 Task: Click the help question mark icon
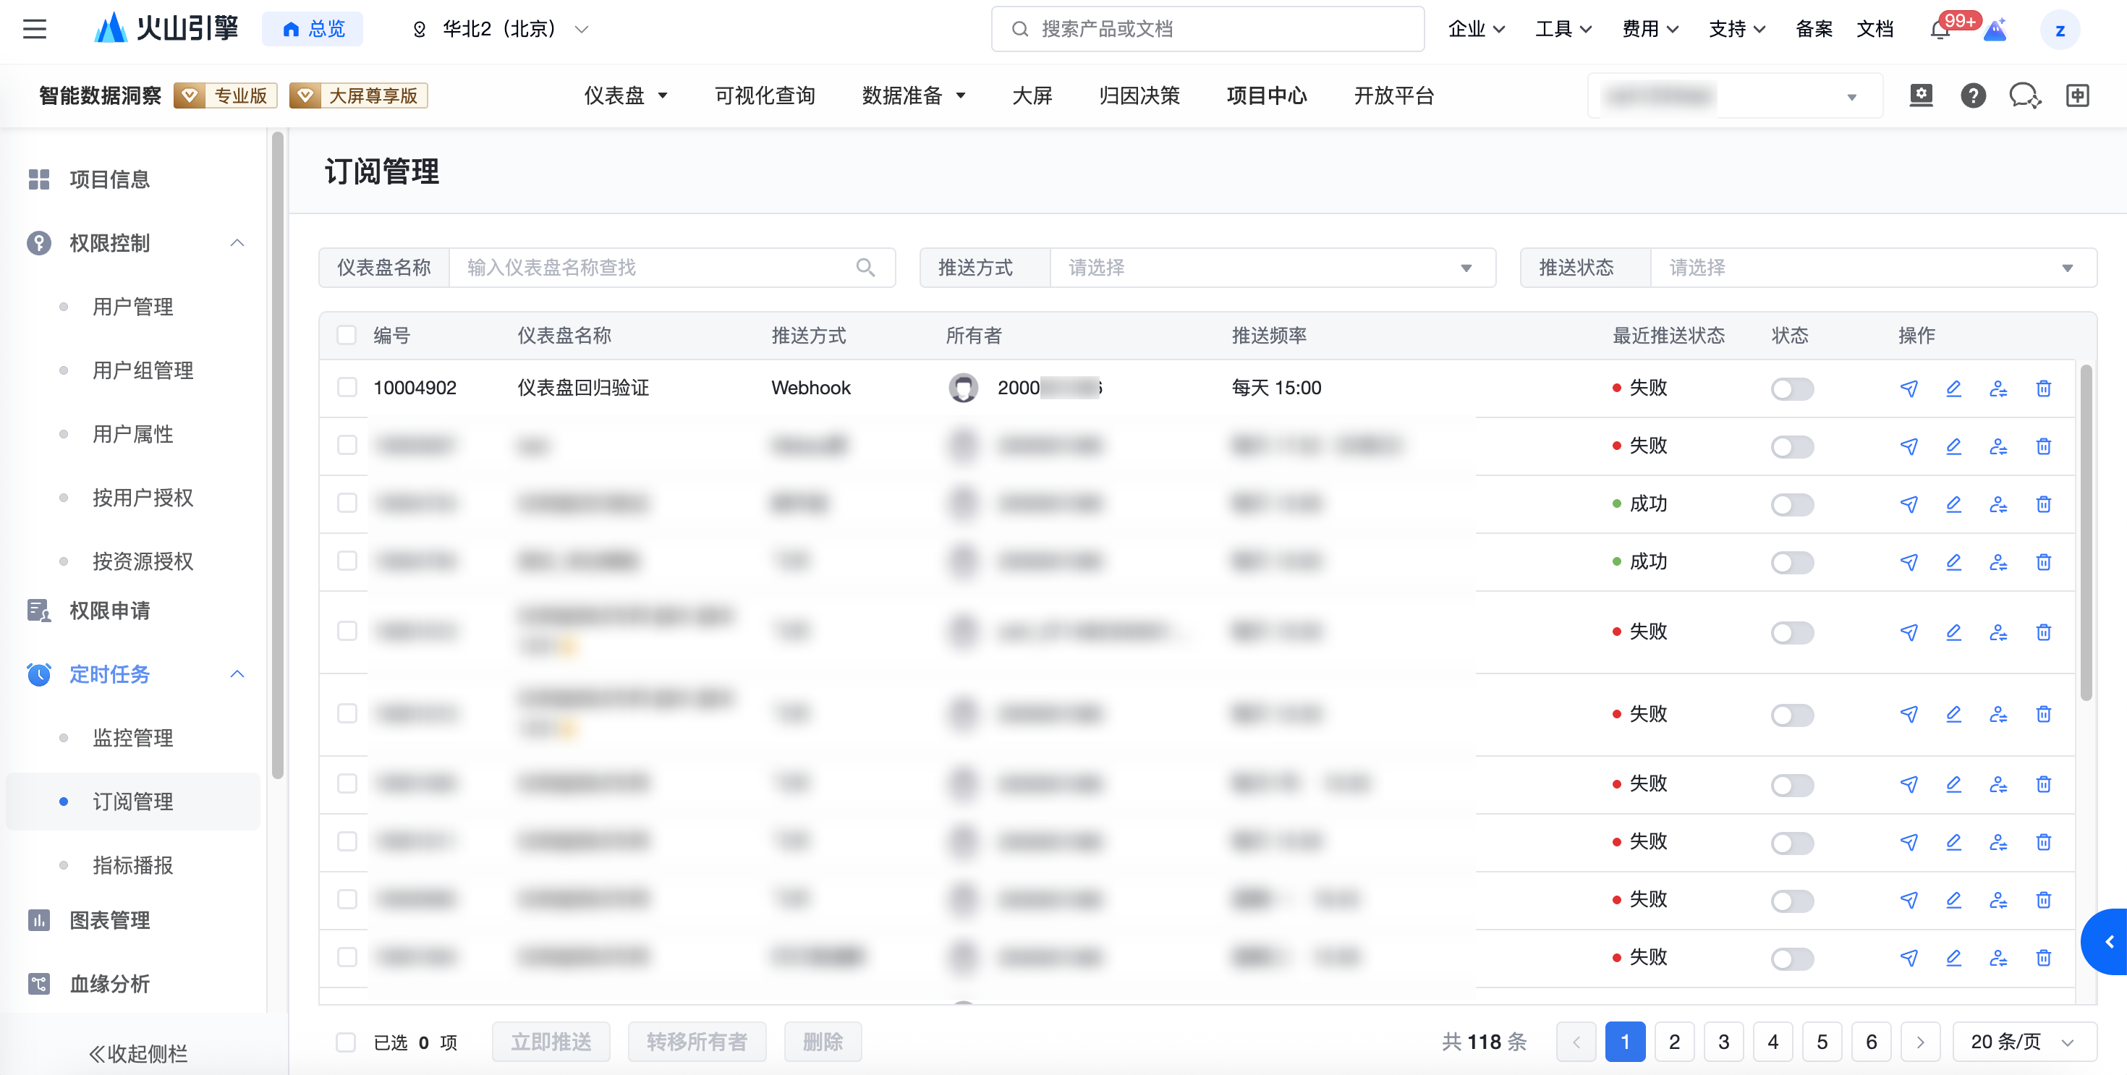[1973, 95]
